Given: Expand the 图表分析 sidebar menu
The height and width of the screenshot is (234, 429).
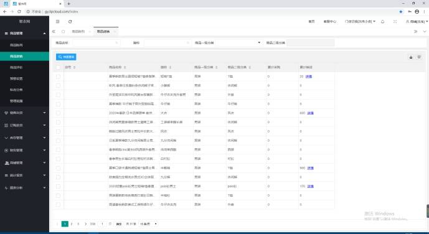Looking at the screenshot, I should (25, 188).
